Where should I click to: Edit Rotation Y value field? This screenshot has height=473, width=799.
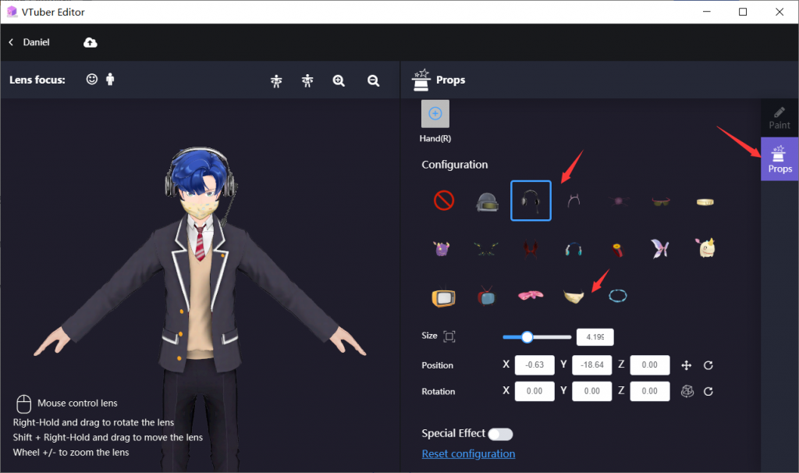(592, 392)
